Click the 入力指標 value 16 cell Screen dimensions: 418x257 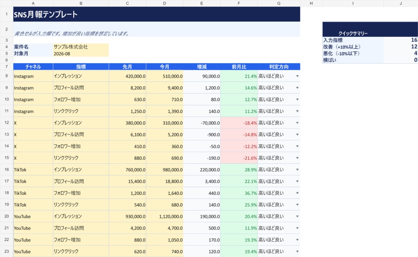[x=401, y=40]
